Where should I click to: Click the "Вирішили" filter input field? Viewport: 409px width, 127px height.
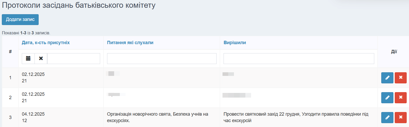pos(299,59)
